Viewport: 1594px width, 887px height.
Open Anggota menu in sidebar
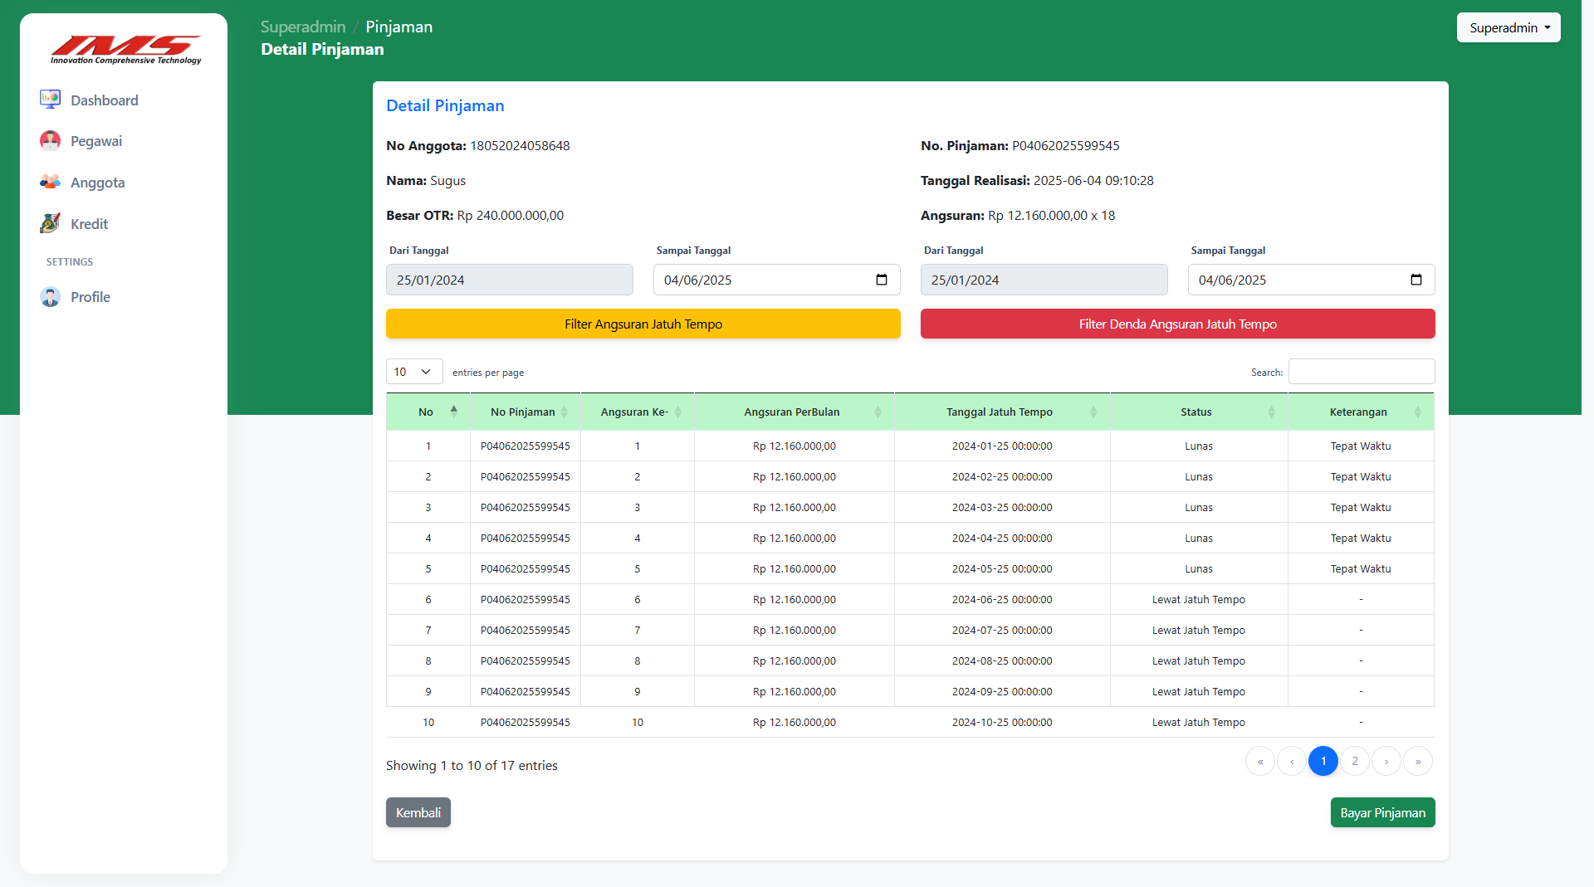pyautogui.click(x=97, y=182)
